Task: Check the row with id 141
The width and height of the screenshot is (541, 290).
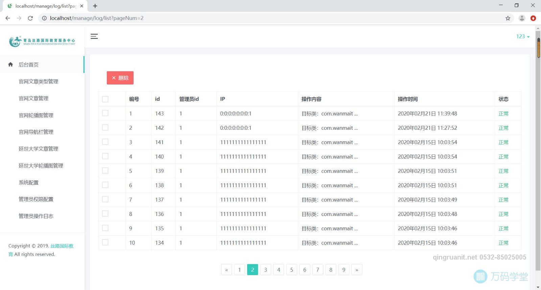Action: [105, 142]
